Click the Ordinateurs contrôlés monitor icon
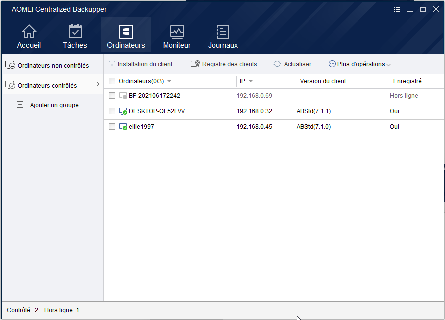 [x=10, y=85]
